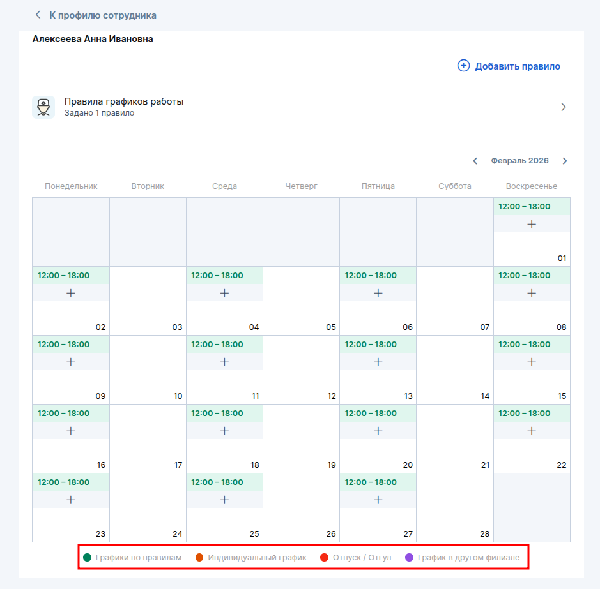Screen dimensions: 600x589
Task: Click plus icon on February 01 cell
Action: tap(532, 224)
